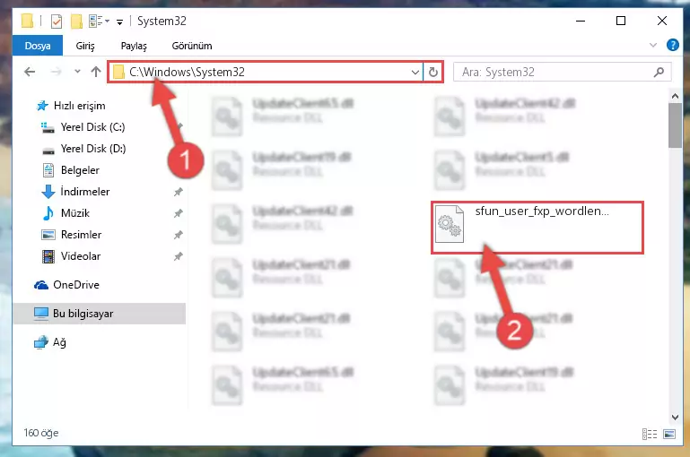This screenshot has width=690, height=457.
Task: Open Yerel Disk (D:) in the sidebar
Action: point(92,149)
